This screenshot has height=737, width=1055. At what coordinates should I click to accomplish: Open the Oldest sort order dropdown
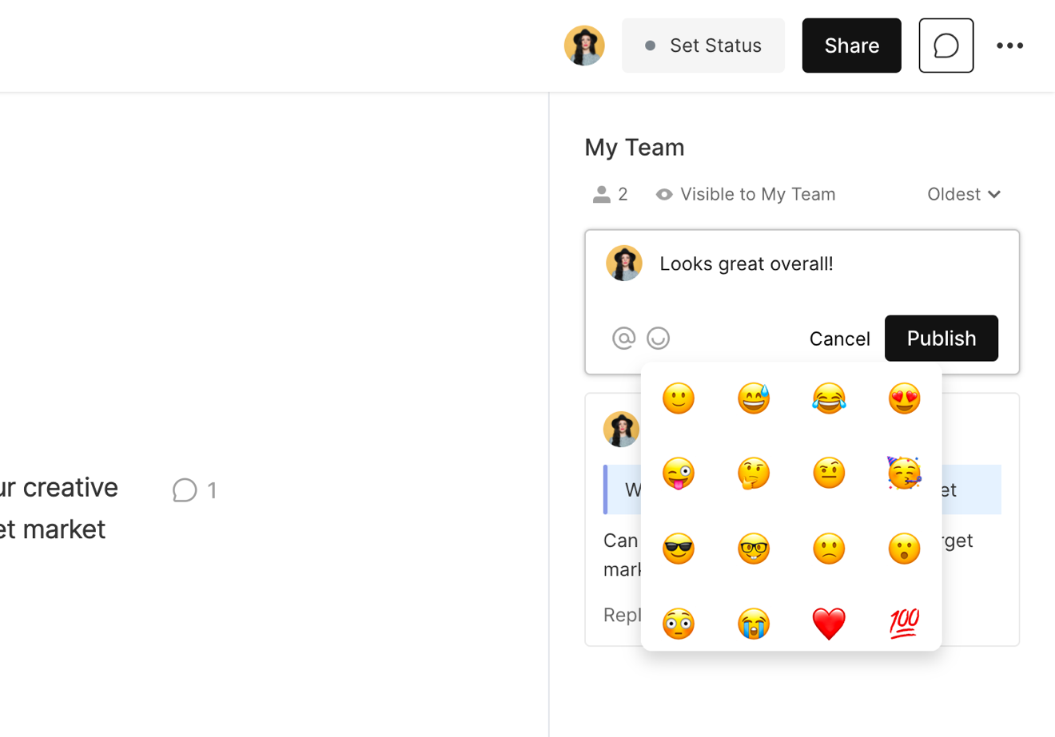click(x=963, y=194)
